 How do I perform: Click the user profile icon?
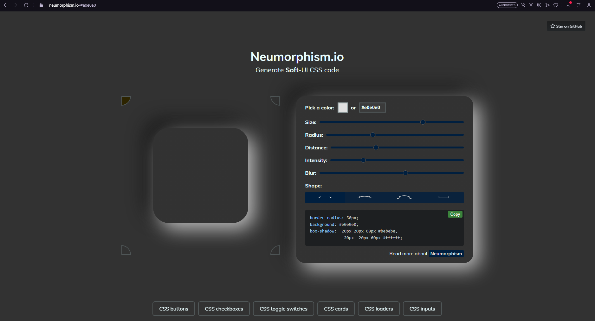click(x=589, y=5)
